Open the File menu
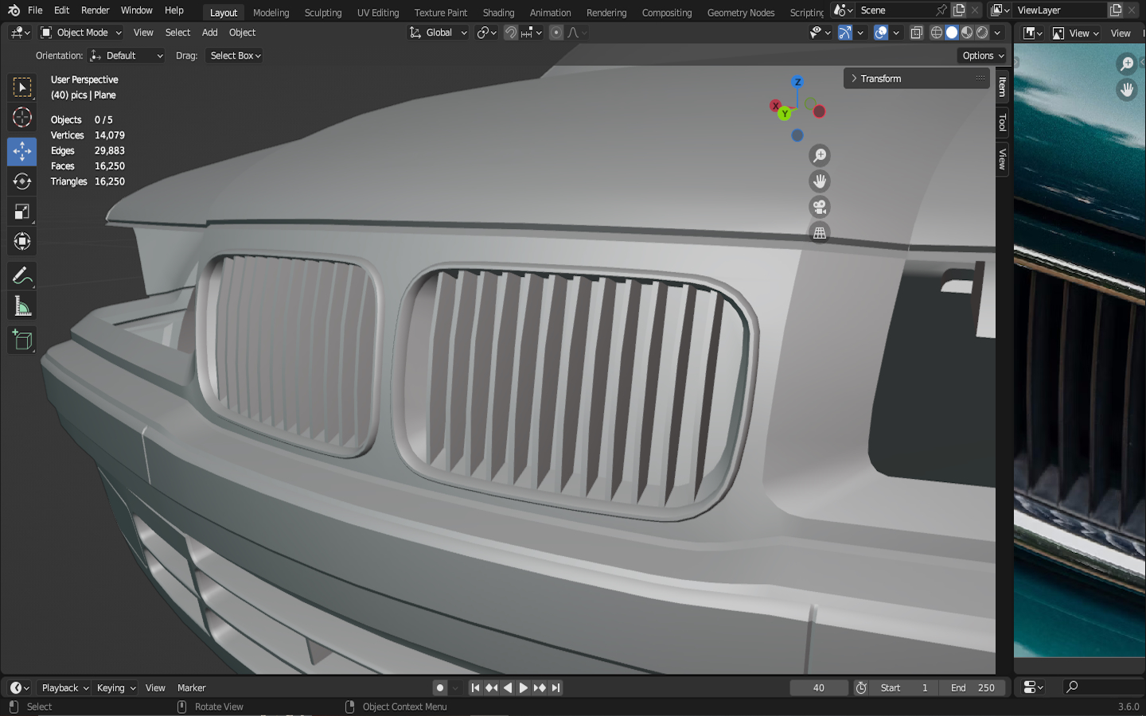The image size is (1146, 716). point(35,10)
